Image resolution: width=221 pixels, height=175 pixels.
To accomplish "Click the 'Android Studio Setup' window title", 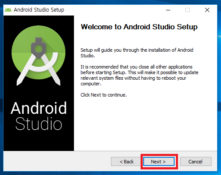I will click(x=39, y=10).
